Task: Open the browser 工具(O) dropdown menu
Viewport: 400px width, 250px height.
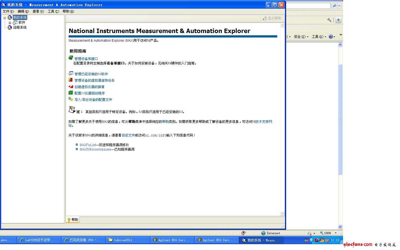Action: [x=319, y=37]
